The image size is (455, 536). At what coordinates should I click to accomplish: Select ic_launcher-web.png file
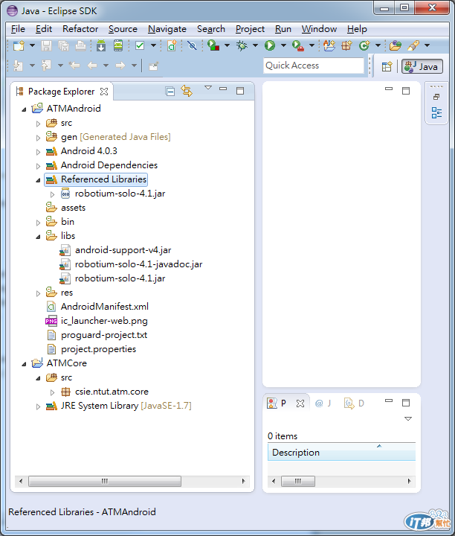click(104, 321)
